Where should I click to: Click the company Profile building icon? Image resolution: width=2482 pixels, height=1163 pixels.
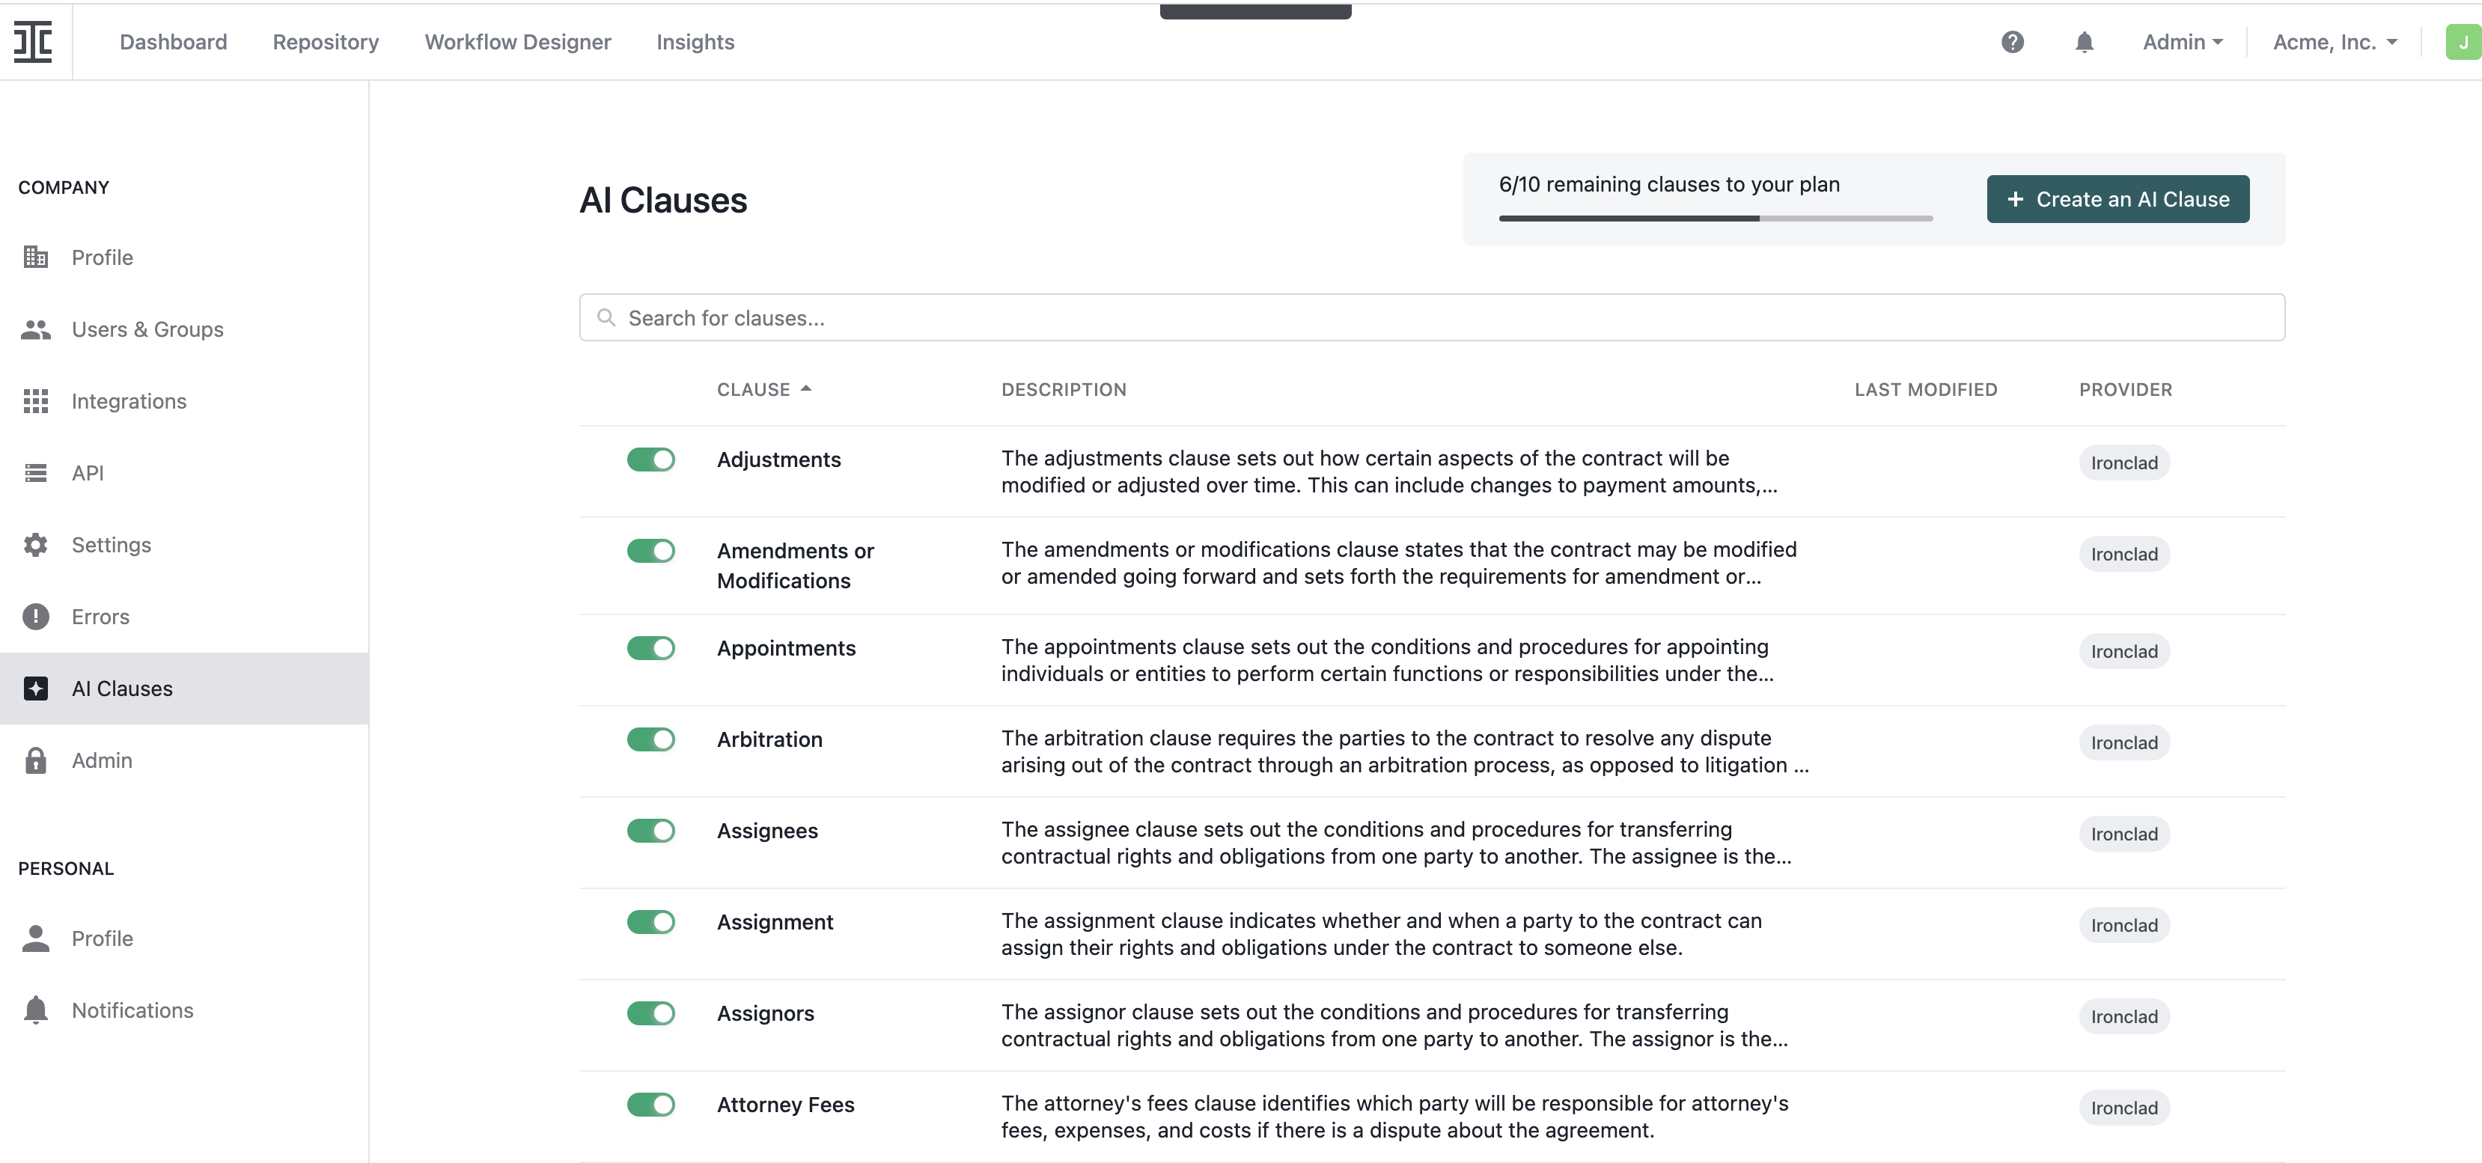tap(36, 257)
